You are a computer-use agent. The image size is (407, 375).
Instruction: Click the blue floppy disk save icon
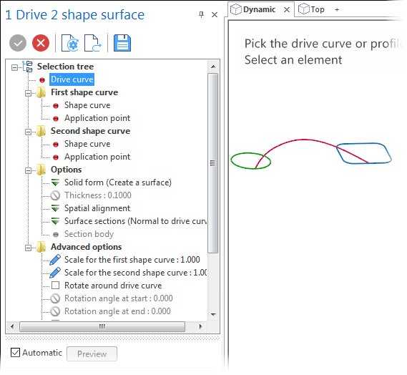click(x=122, y=43)
